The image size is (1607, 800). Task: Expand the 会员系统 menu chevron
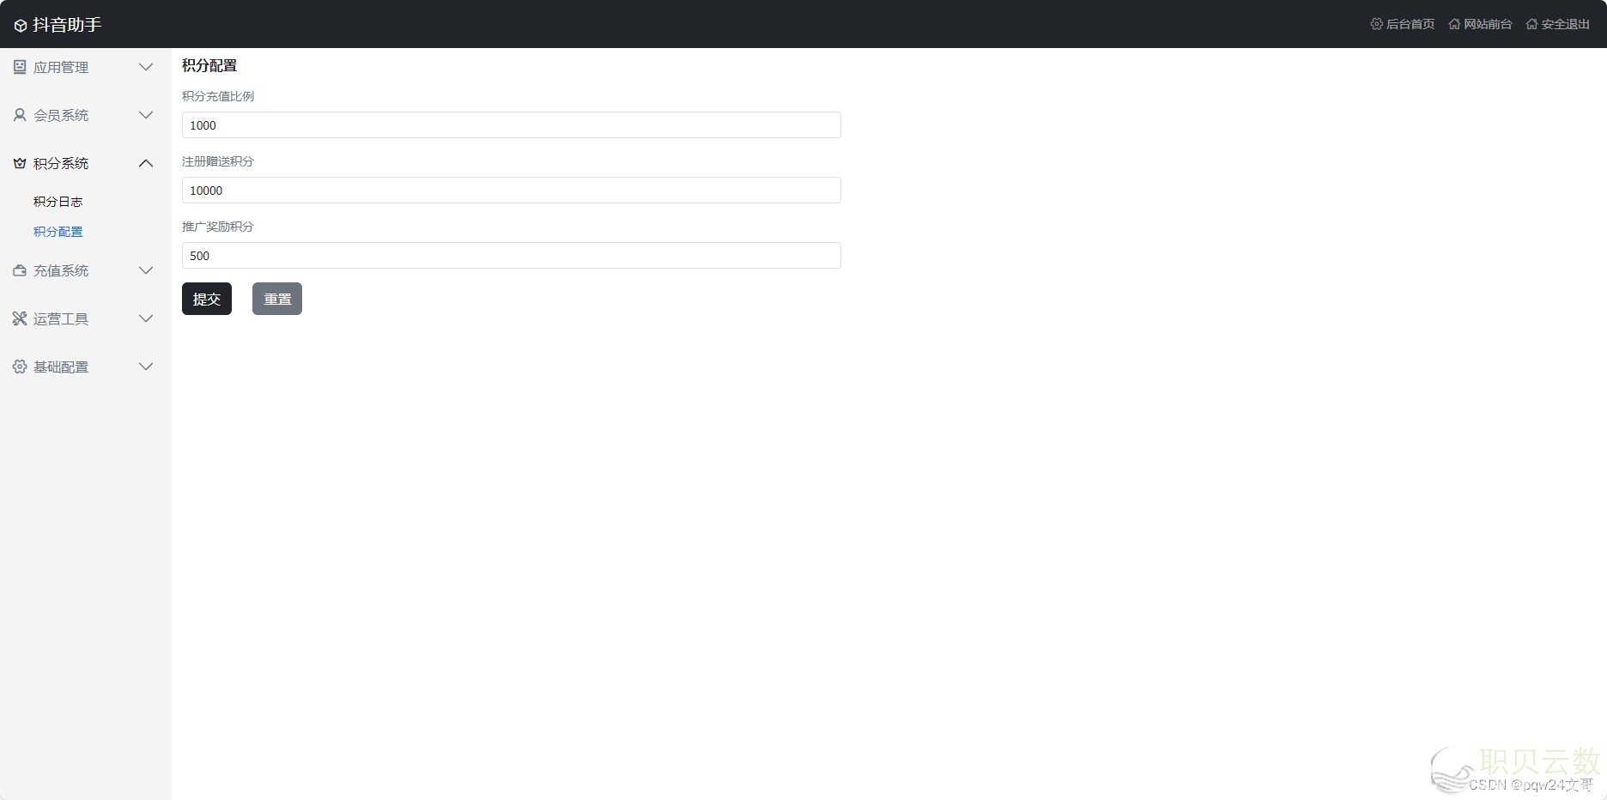click(146, 115)
